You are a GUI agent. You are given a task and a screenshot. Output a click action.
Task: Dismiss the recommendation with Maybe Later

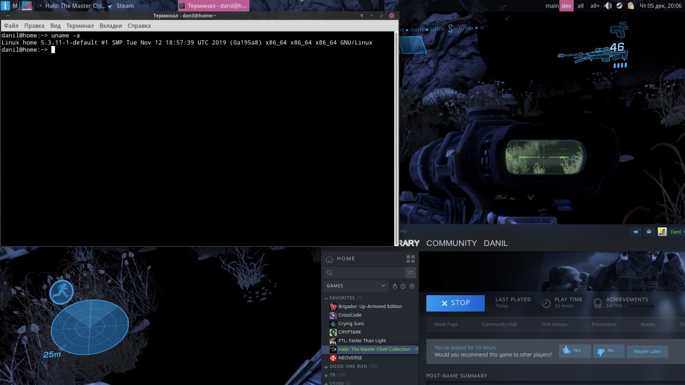(647, 351)
